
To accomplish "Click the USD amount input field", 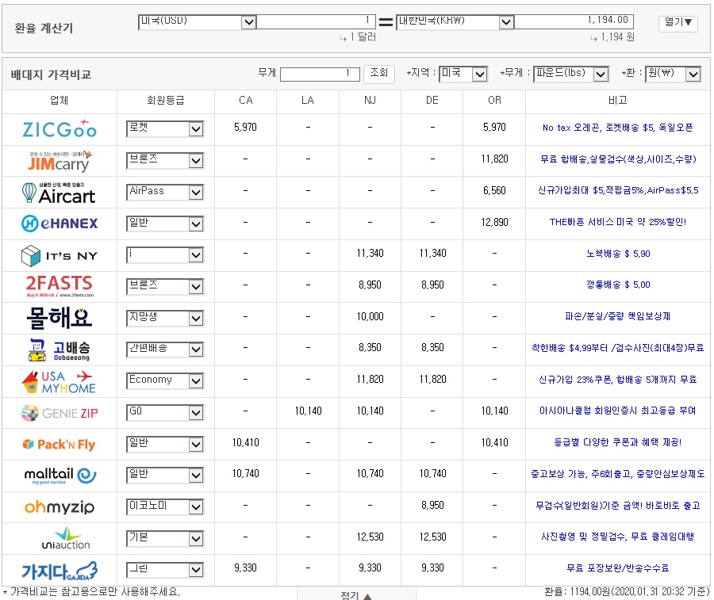I will 316,22.
